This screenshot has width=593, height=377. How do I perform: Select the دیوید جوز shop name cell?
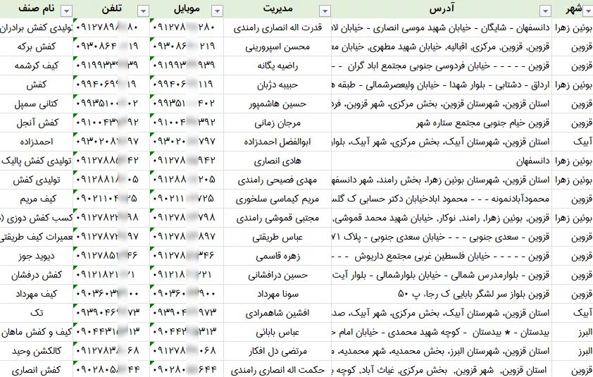tap(37, 256)
